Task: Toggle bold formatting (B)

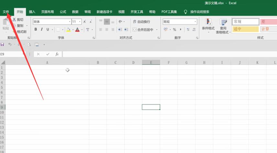Action: [36, 29]
